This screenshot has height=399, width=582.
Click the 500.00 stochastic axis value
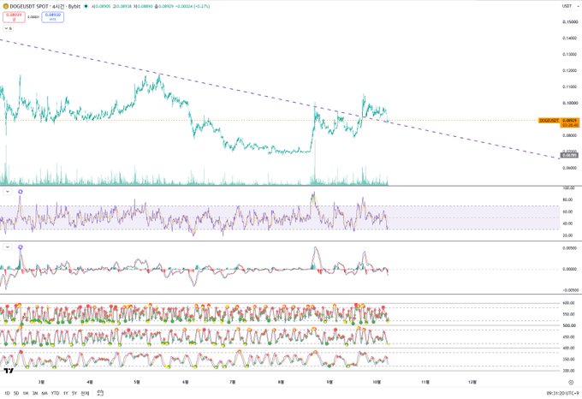point(568,325)
